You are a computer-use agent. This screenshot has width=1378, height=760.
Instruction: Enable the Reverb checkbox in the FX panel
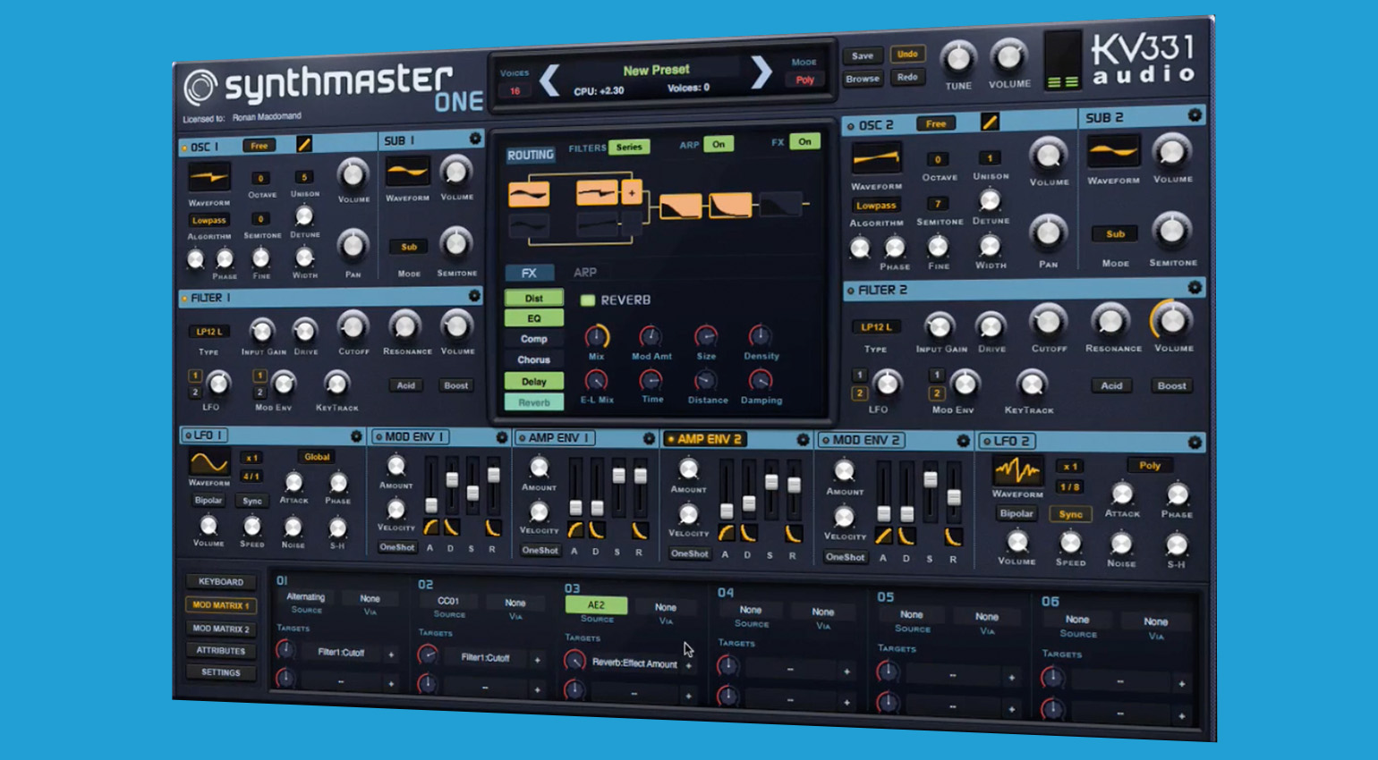click(x=588, y=300)
